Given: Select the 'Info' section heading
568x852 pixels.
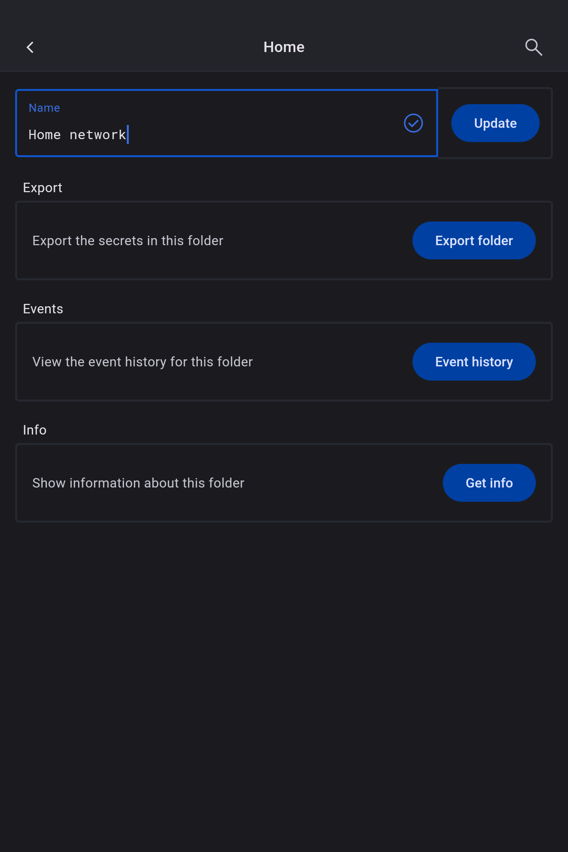Looking at the screenshot, I should (35, 430).
